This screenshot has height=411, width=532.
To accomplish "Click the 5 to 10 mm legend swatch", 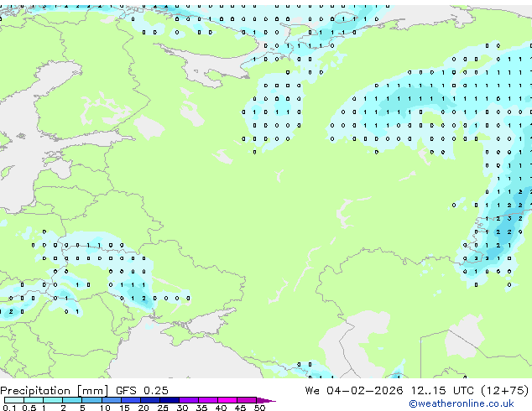I will 91,400.
